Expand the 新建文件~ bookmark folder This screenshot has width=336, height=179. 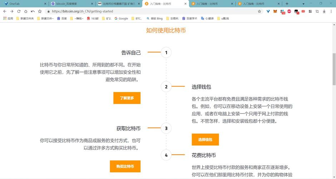coord(45,19)
